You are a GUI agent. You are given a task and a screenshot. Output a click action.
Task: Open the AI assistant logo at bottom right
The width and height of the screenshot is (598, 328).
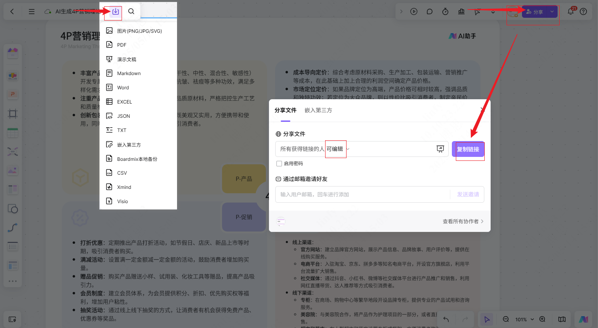click(x=584, y=319)
